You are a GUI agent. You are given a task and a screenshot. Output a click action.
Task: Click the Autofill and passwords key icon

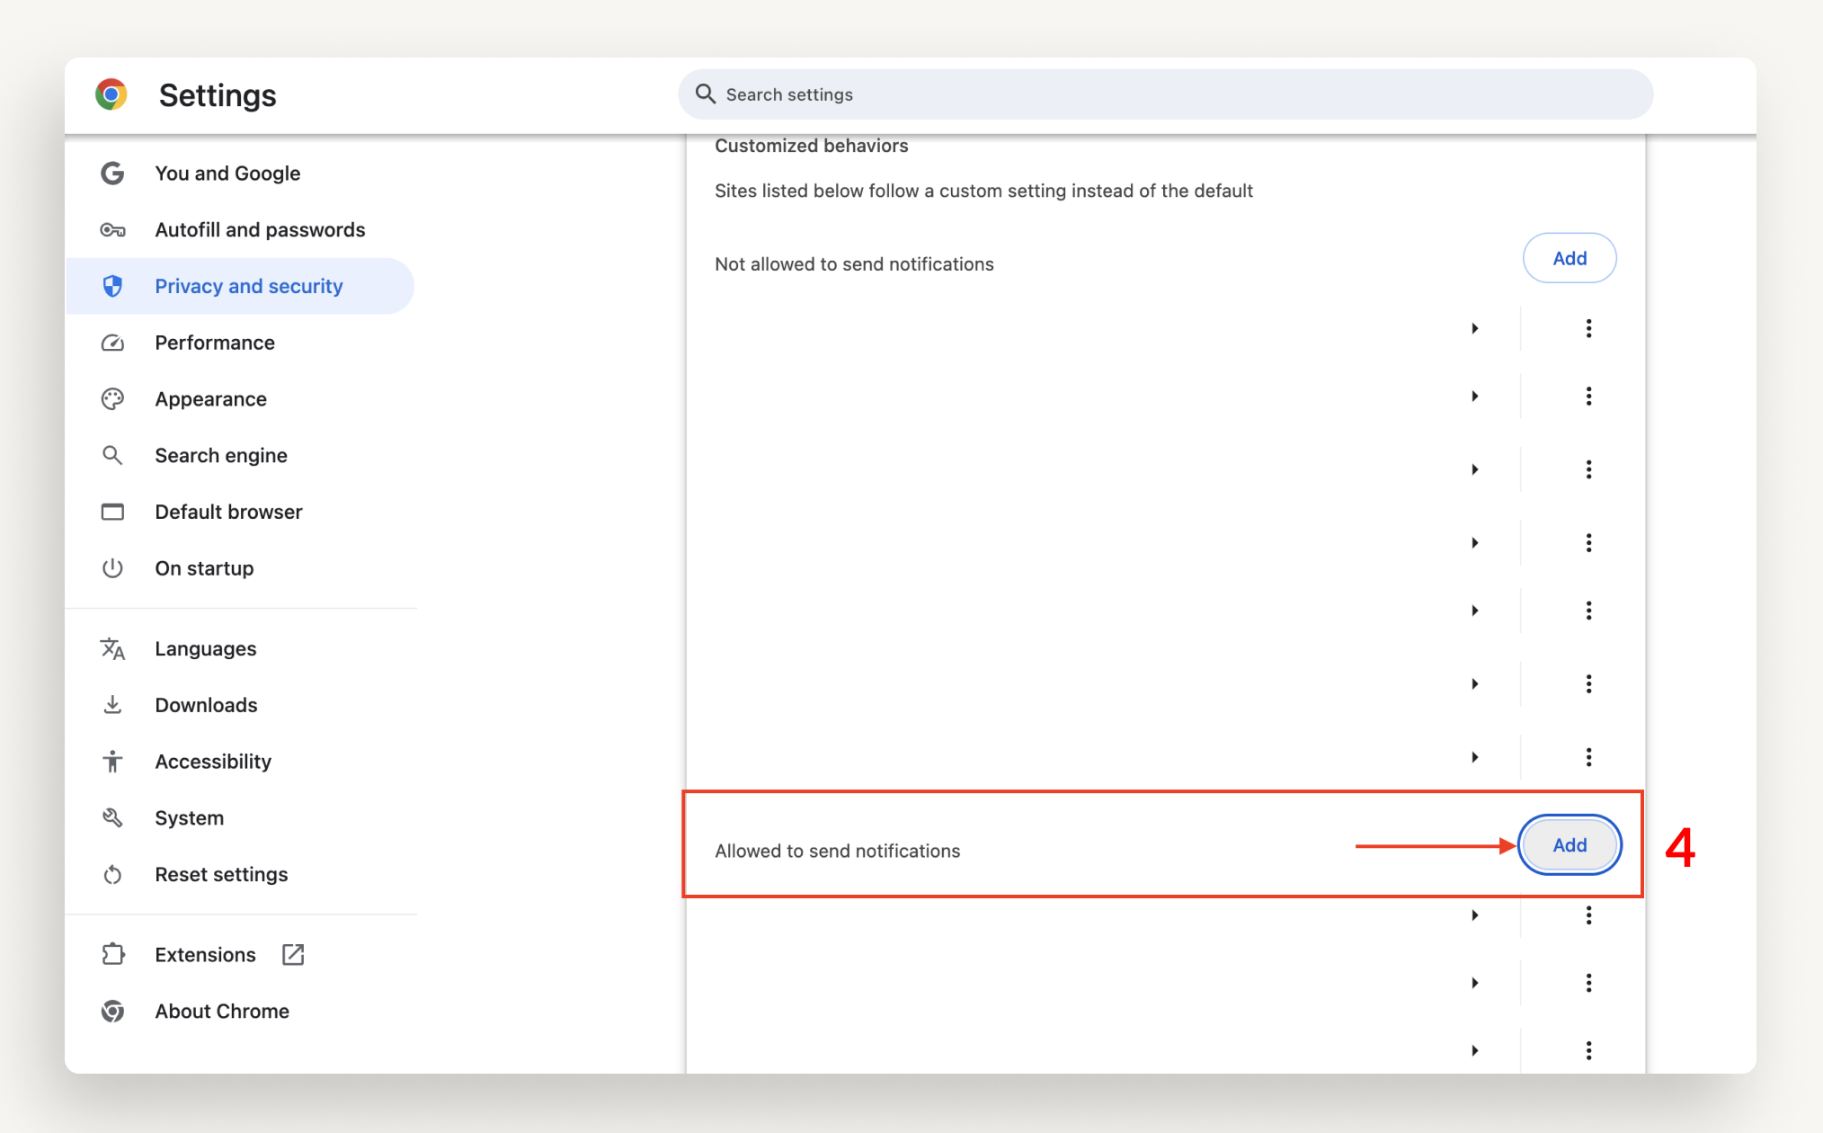coord(112,229)
